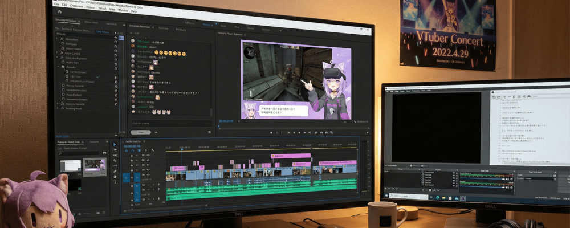Open the effects panel tab overflow chevrons
This screenshot has width=570, height=228.
click(124, 25)
